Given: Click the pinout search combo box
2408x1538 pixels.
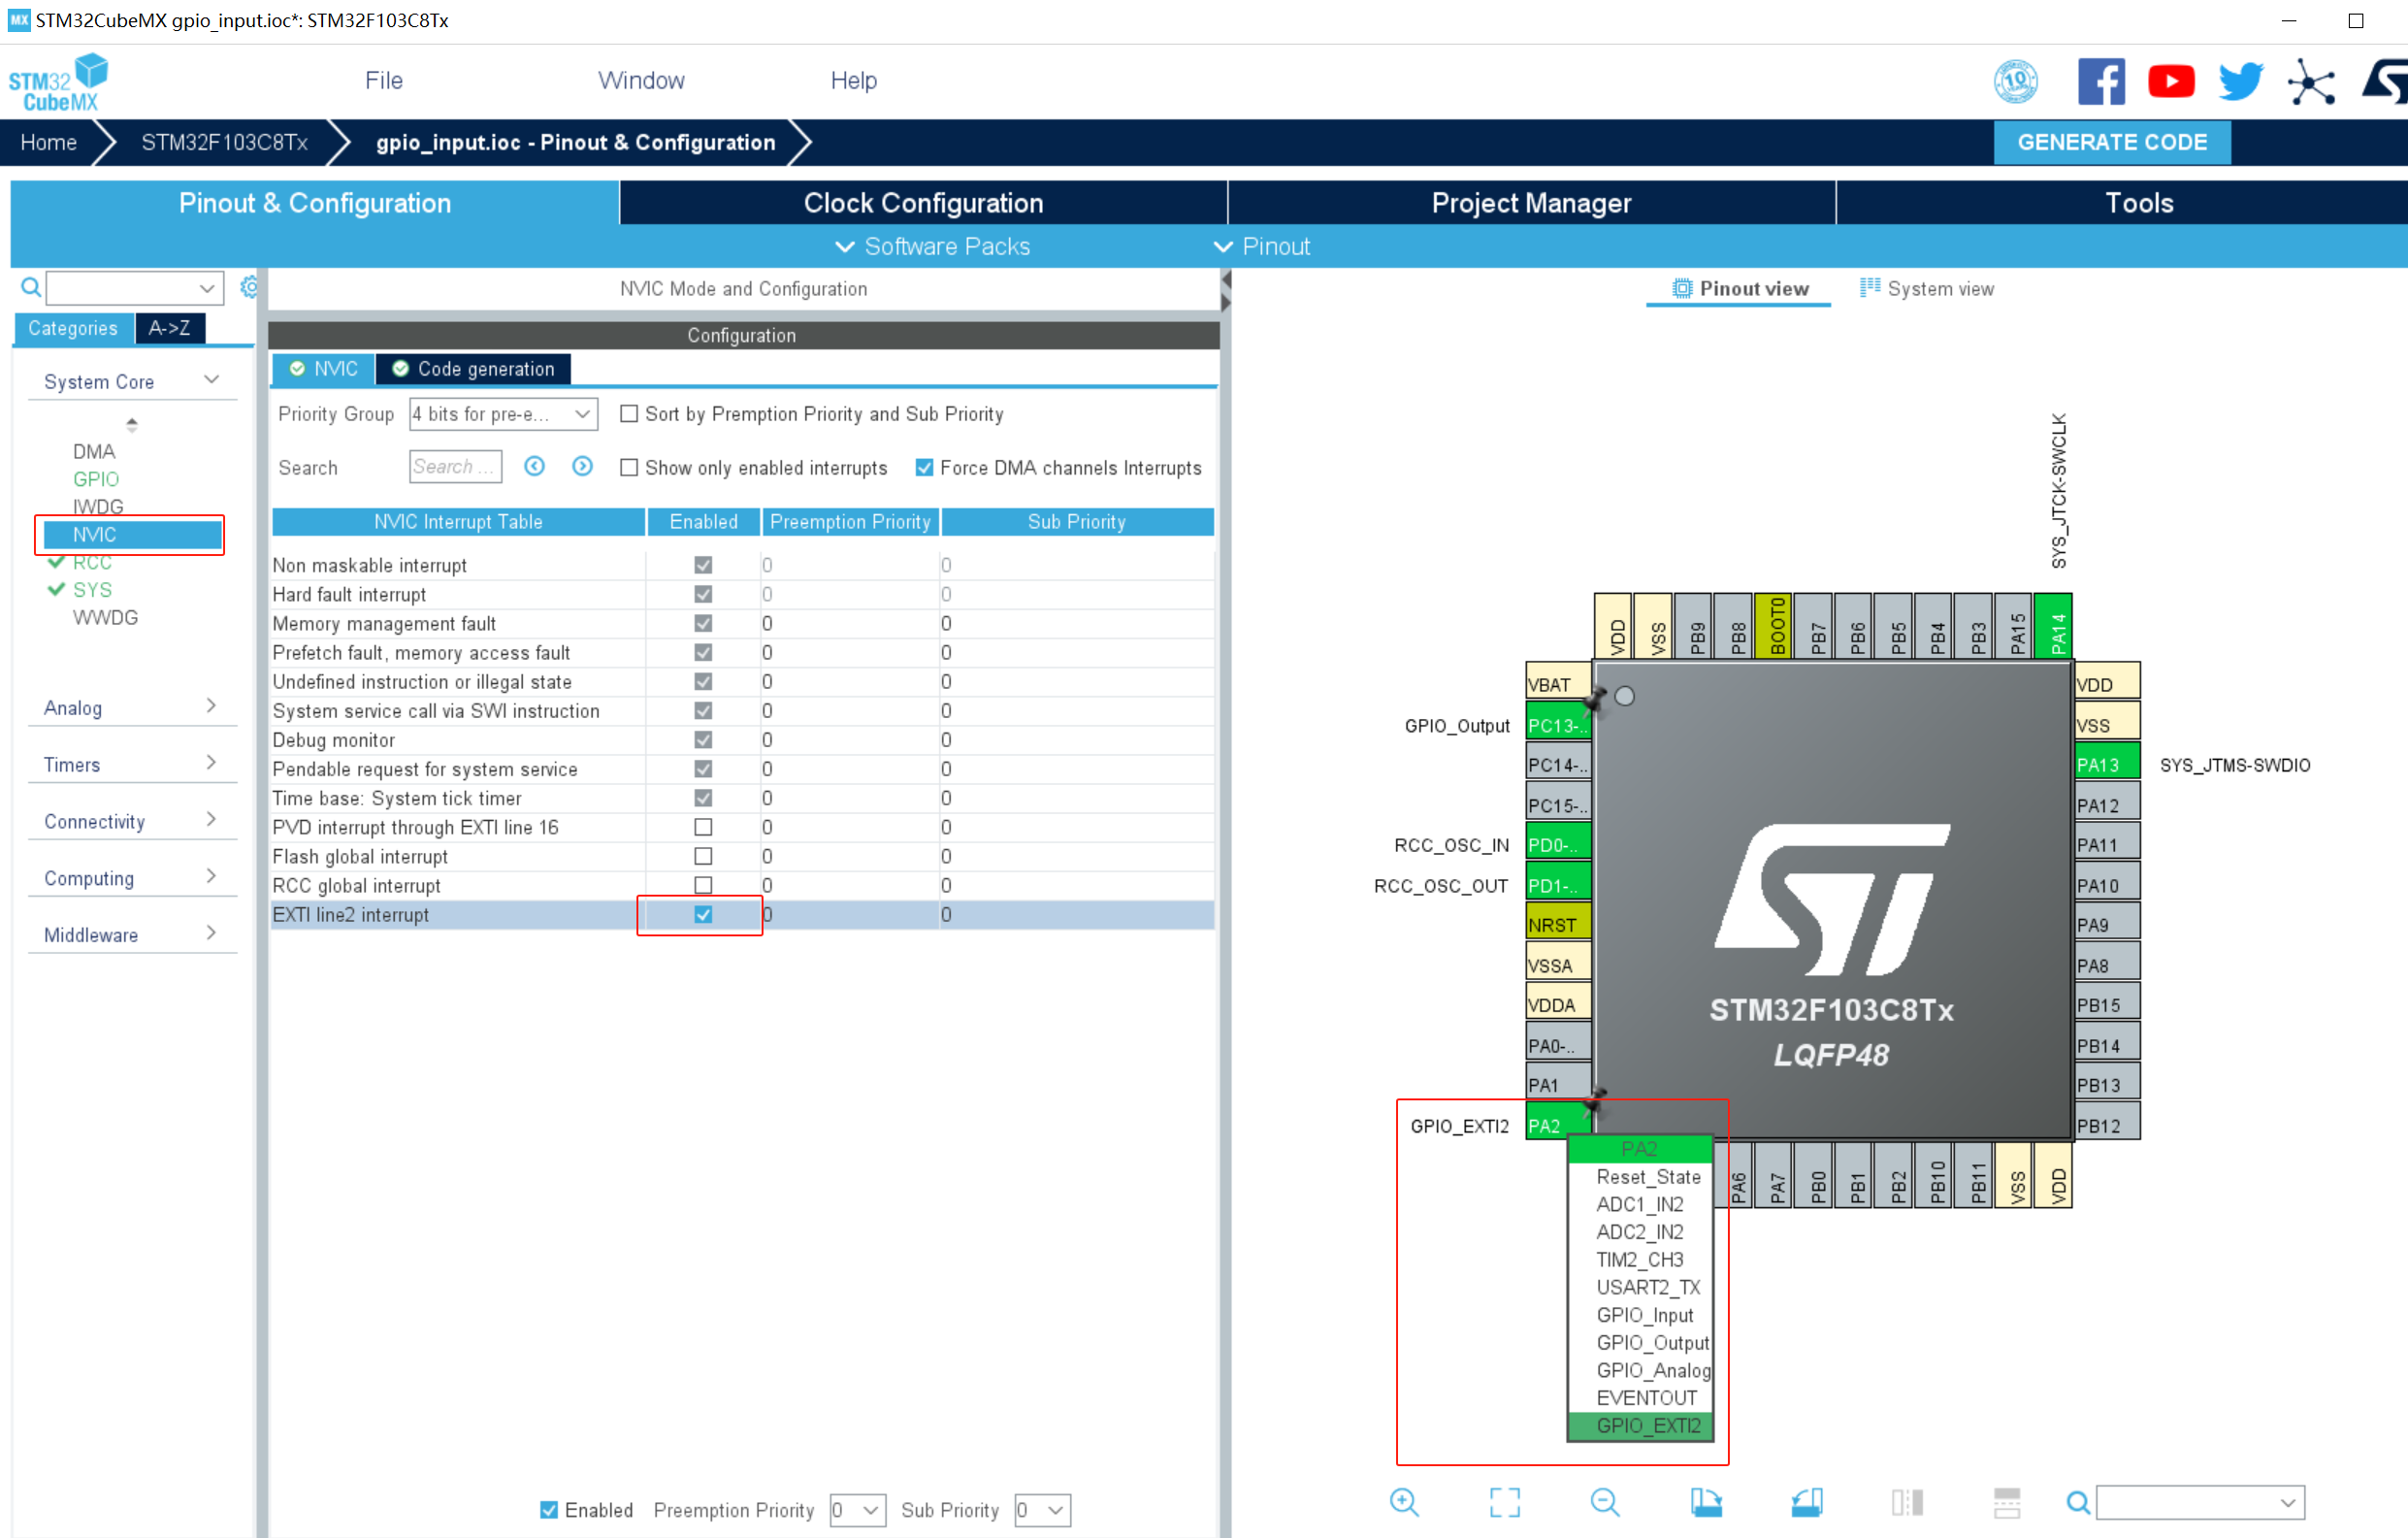Looking at the screenshot, I should 2200,1501.
